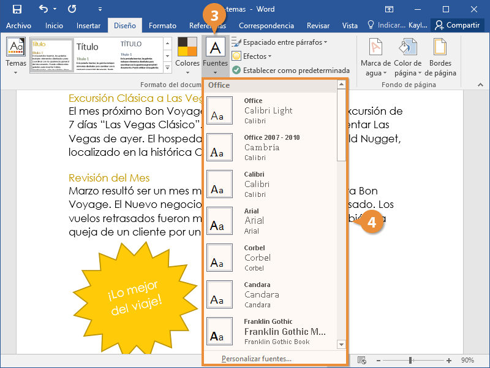Open the Temas themes button
The image size is (490, 368).
pyautogui.click(x=16, y=56)
